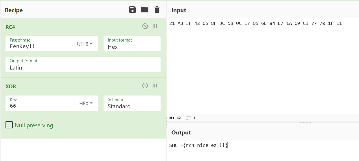Screen dimensions: 359x161
Task: Change RC4 Output format from Latin1
Action: pyautogui.click(x=83, y=67)
